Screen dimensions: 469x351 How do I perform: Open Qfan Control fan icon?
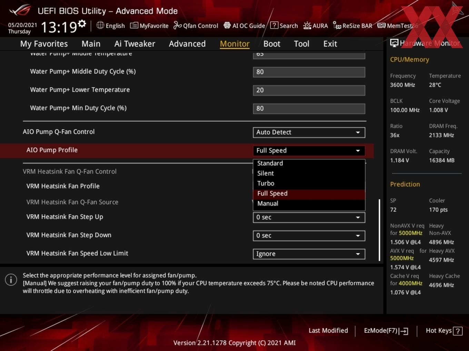pyautogui.click(x=177, y=25)
